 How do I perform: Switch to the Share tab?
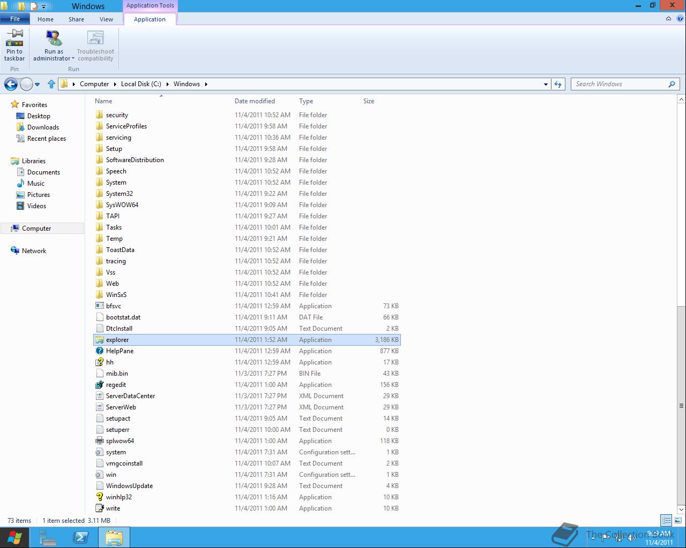pyautogui.click(x=76, y=19)
